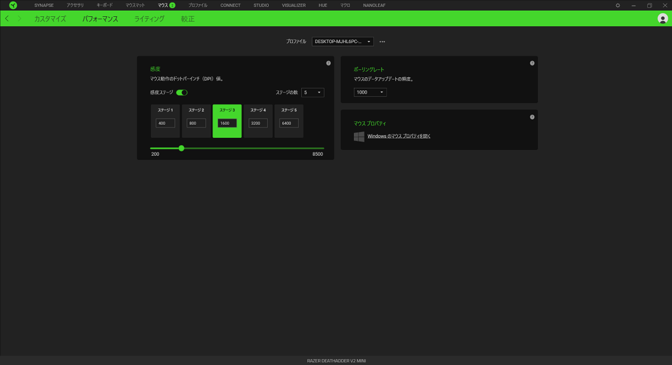Click the stage 3 DPI field 1600
The height and width of the screenshot is (365, 672).
[x=227, y=123]
